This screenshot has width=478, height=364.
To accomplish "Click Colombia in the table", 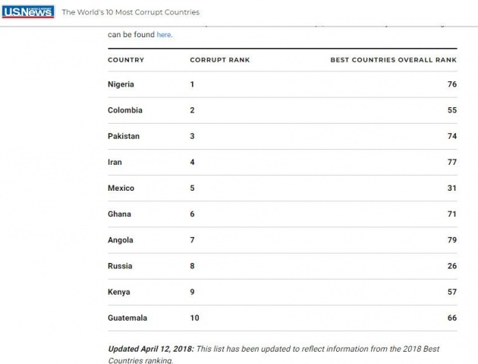I will (125, 110).
